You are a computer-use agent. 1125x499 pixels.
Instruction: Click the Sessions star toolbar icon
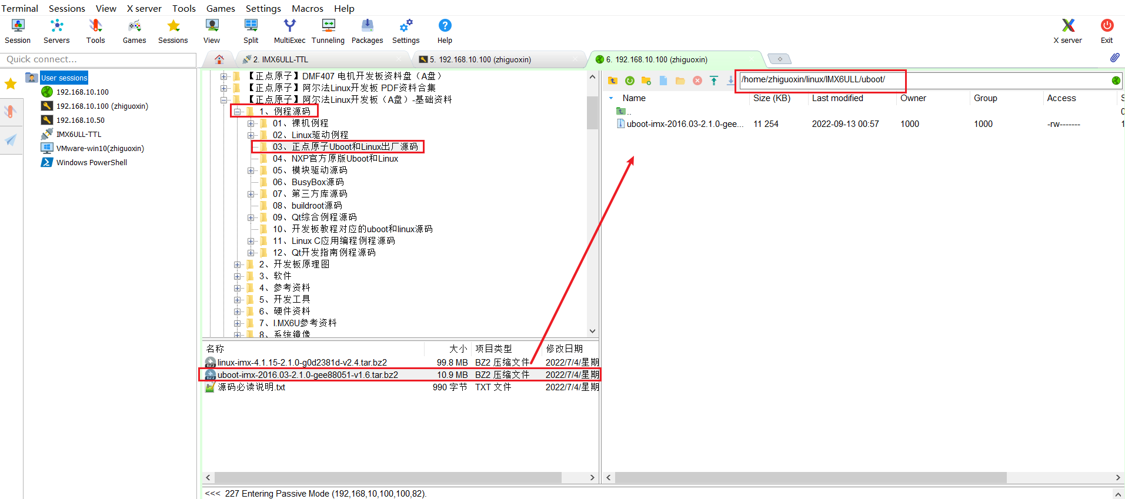pos(173,31)
